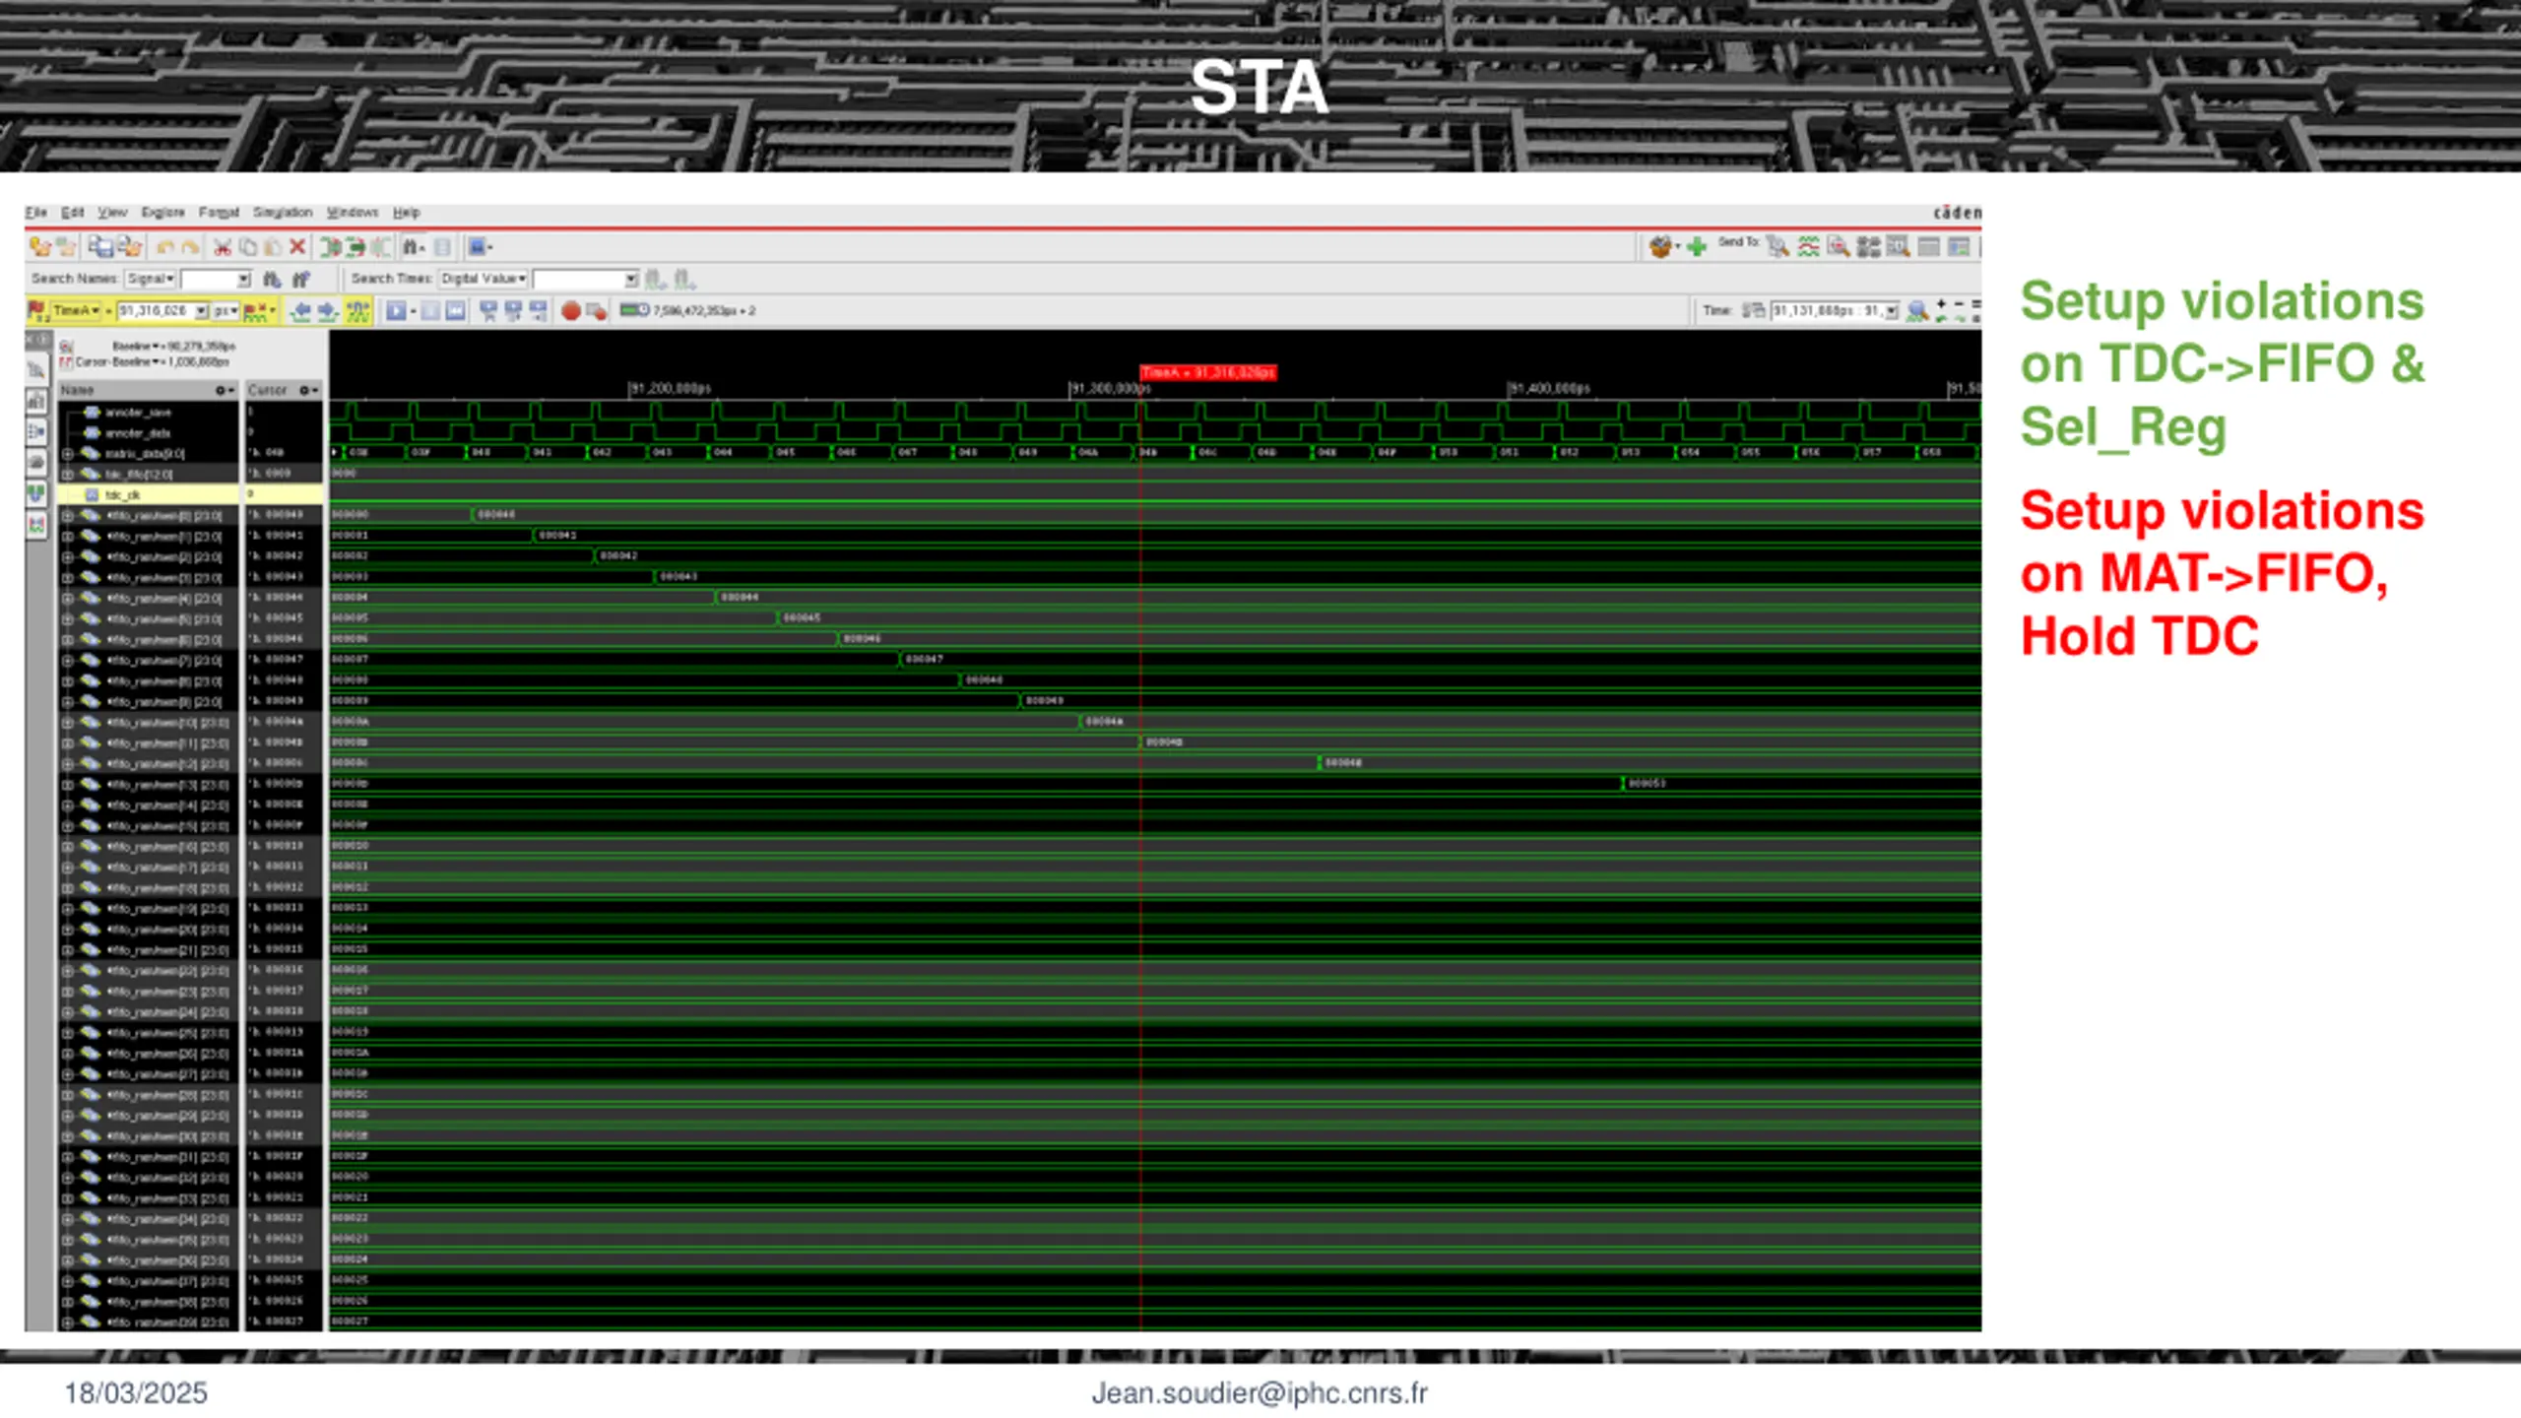This screenshot has width=2521, height=1418.
Task: Open the TimeA cursor selector dropdown
Action: pos(76,311)
